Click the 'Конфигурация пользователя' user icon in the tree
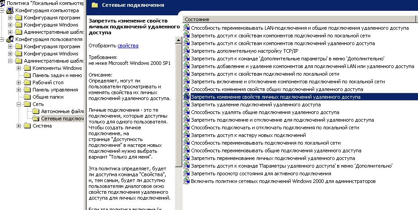This screenshot has height=210, width=418. point(9,39)
